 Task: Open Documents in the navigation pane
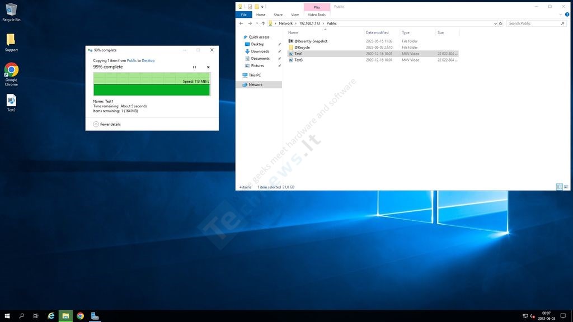260,58
